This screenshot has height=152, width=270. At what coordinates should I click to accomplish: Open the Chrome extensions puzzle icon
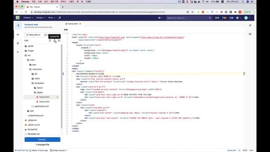[x=235, y=12]
